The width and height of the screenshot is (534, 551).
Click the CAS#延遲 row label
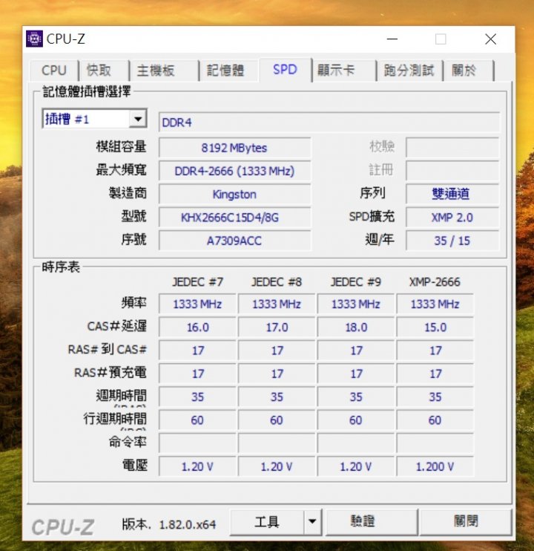[117, 326]
